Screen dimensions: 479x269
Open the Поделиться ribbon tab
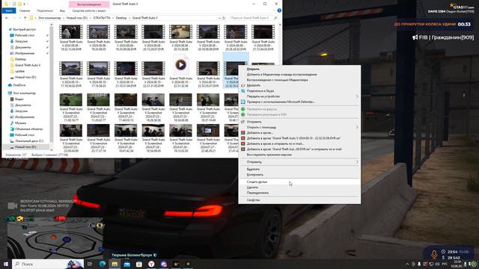(45, 10)
